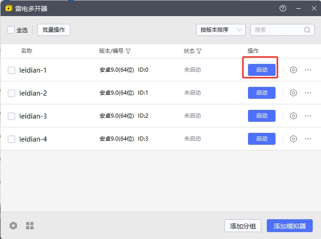
Task: Click the 批量操作 batch operations button
Action: 54,30
